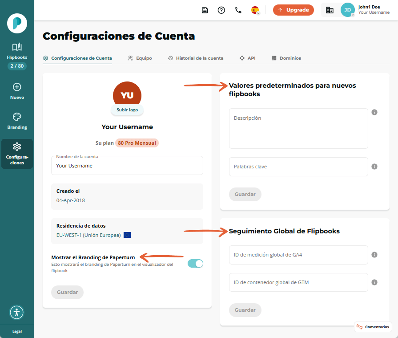Toggle Mostrar el Branding de Paperturn switch
The width and height of the screenshot is (398, 338).
tap(195, 264)
